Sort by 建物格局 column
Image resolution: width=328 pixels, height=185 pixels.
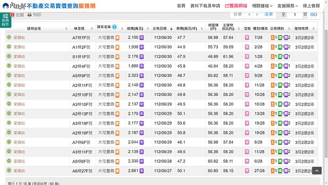pos(313,28)
